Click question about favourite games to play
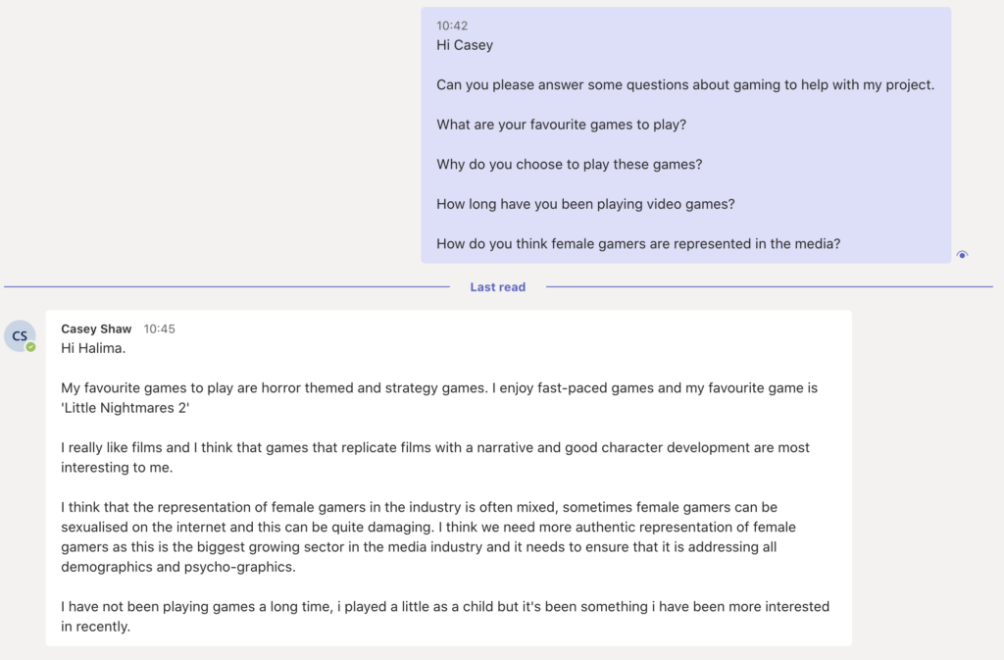Viewport: 1004px width, 660px height. [x=562, y=125]
